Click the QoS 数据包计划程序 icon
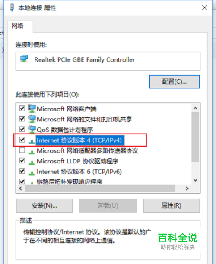The width and height of the screenshot is (216, 264). pyautogui.click(x=32, y=130)
